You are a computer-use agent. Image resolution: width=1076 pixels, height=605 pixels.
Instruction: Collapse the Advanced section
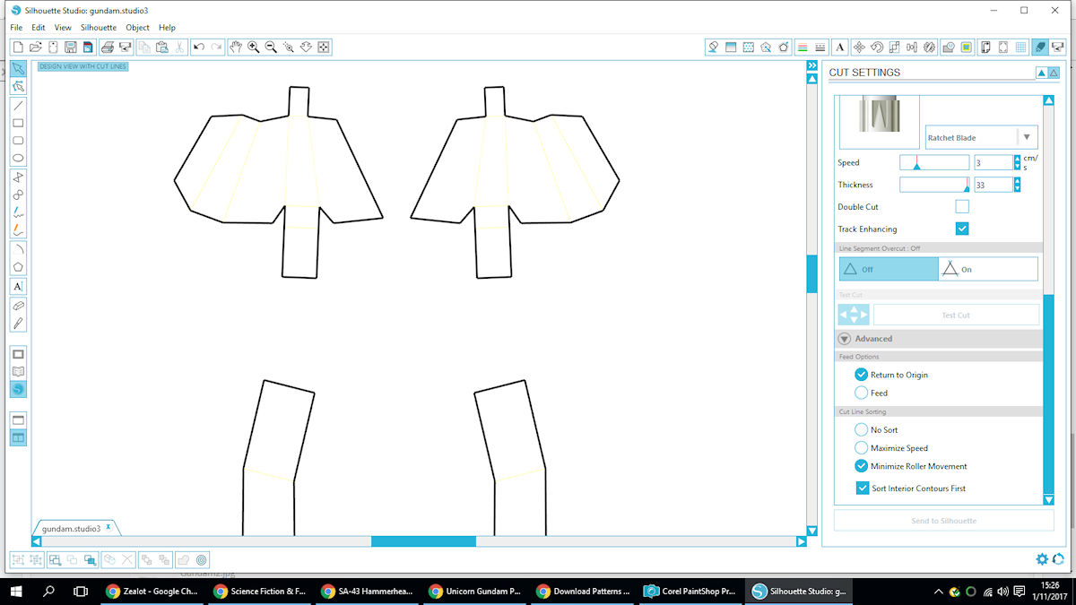click(x=844, y=339)
